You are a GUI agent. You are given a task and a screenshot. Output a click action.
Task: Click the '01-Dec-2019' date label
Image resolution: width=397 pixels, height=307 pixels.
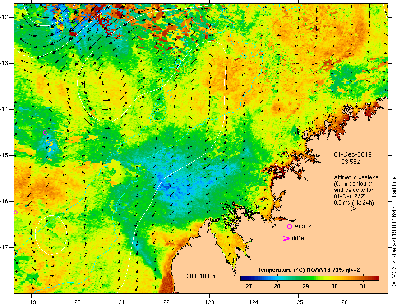353,154
